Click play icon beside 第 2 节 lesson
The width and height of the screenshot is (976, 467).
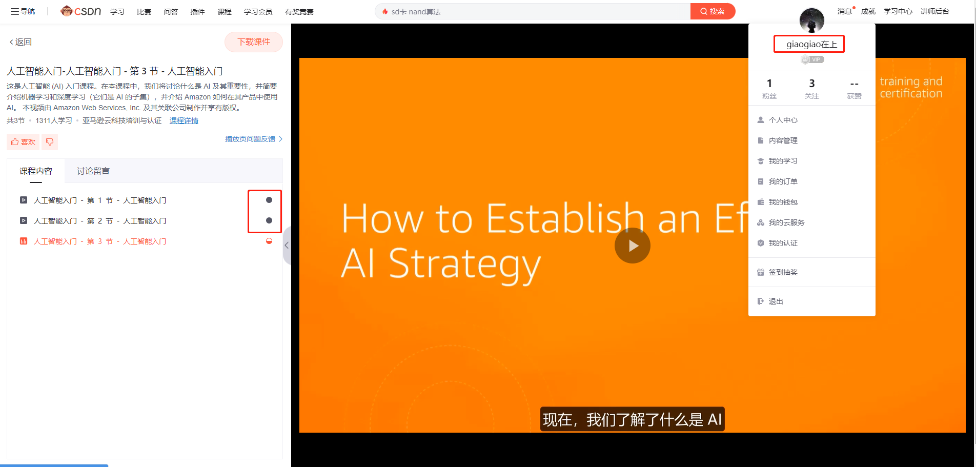[24, 220]
